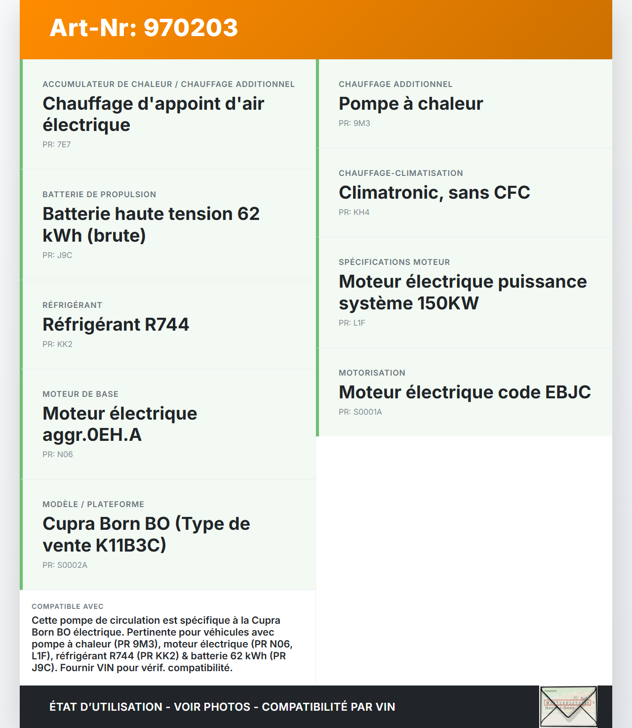Click the COMPATIBLE AVEC section label
The height and width of the screenshot is (728, 632).
click(68, 606)
